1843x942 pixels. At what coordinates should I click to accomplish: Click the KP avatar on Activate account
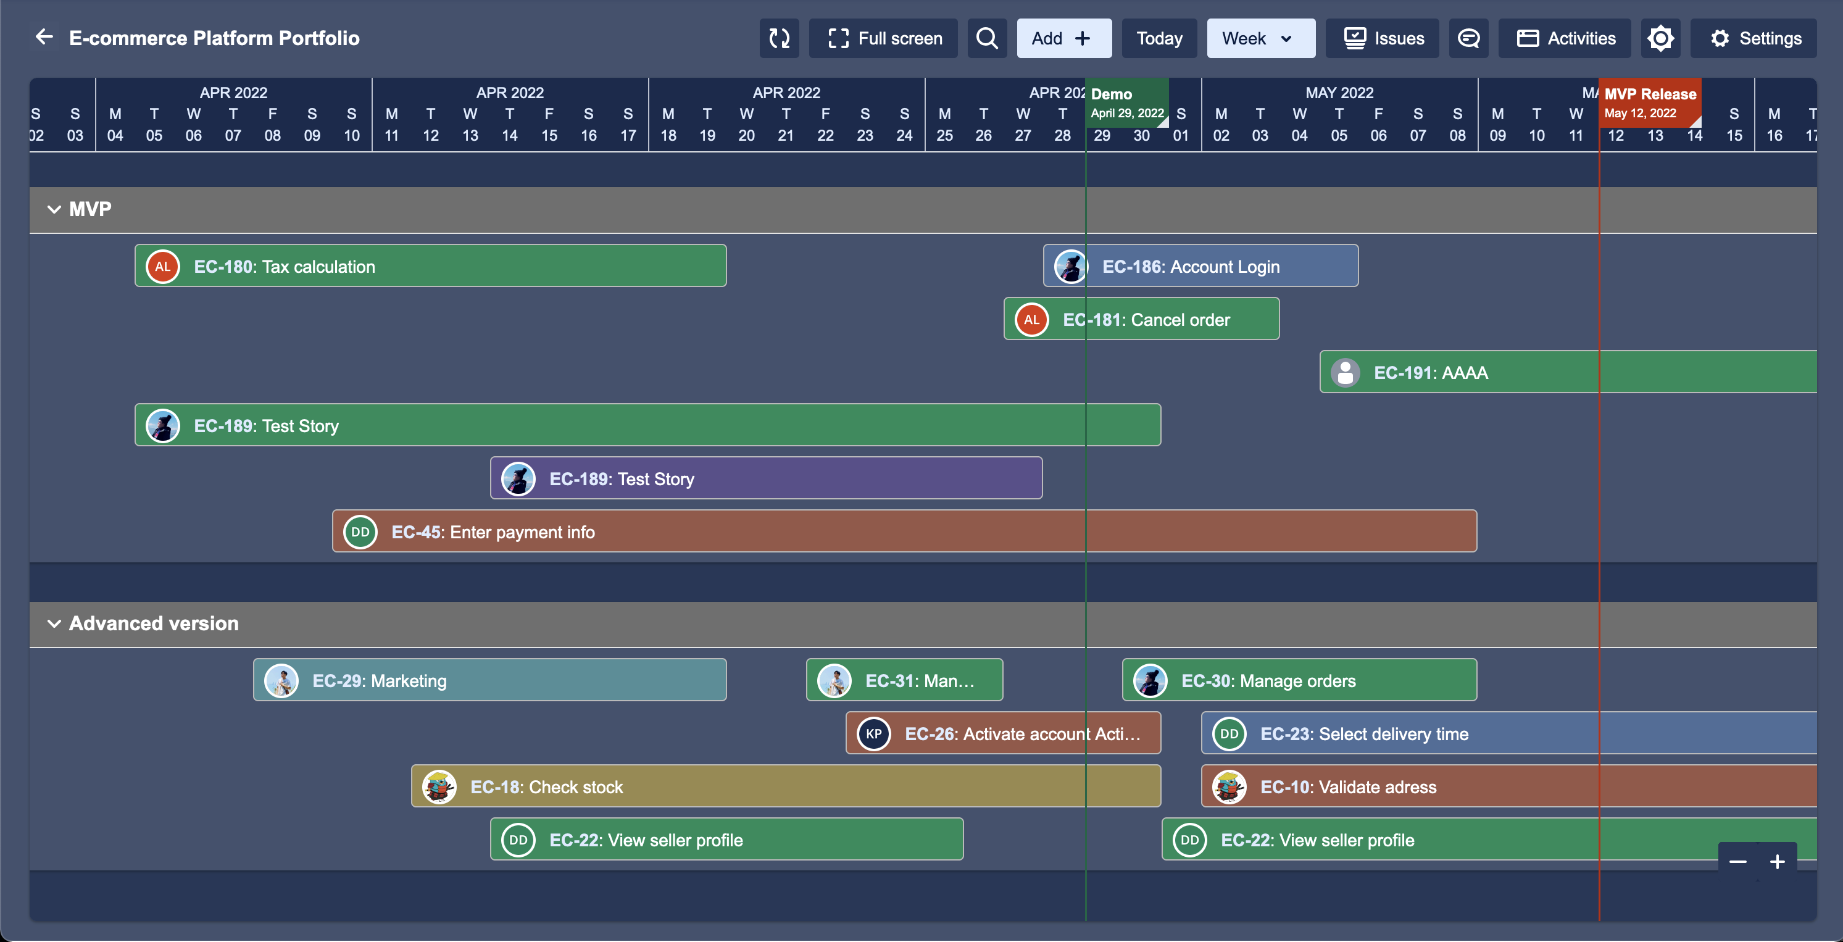(873, 734)
